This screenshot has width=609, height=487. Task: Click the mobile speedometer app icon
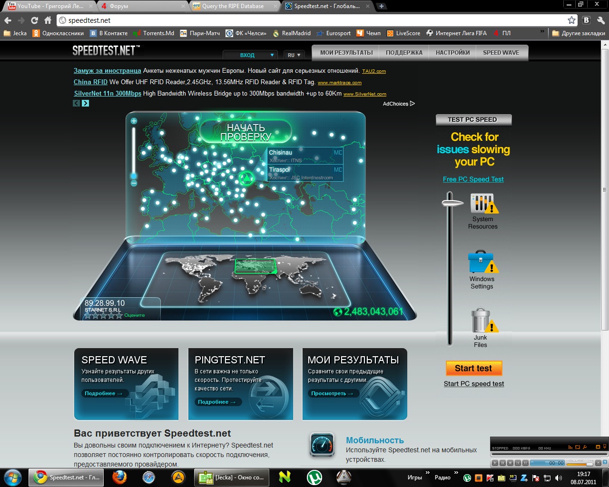[x=322, y=445]
